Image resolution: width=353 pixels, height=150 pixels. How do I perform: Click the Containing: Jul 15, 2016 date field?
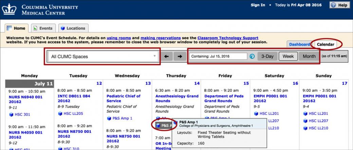point(218,56)
